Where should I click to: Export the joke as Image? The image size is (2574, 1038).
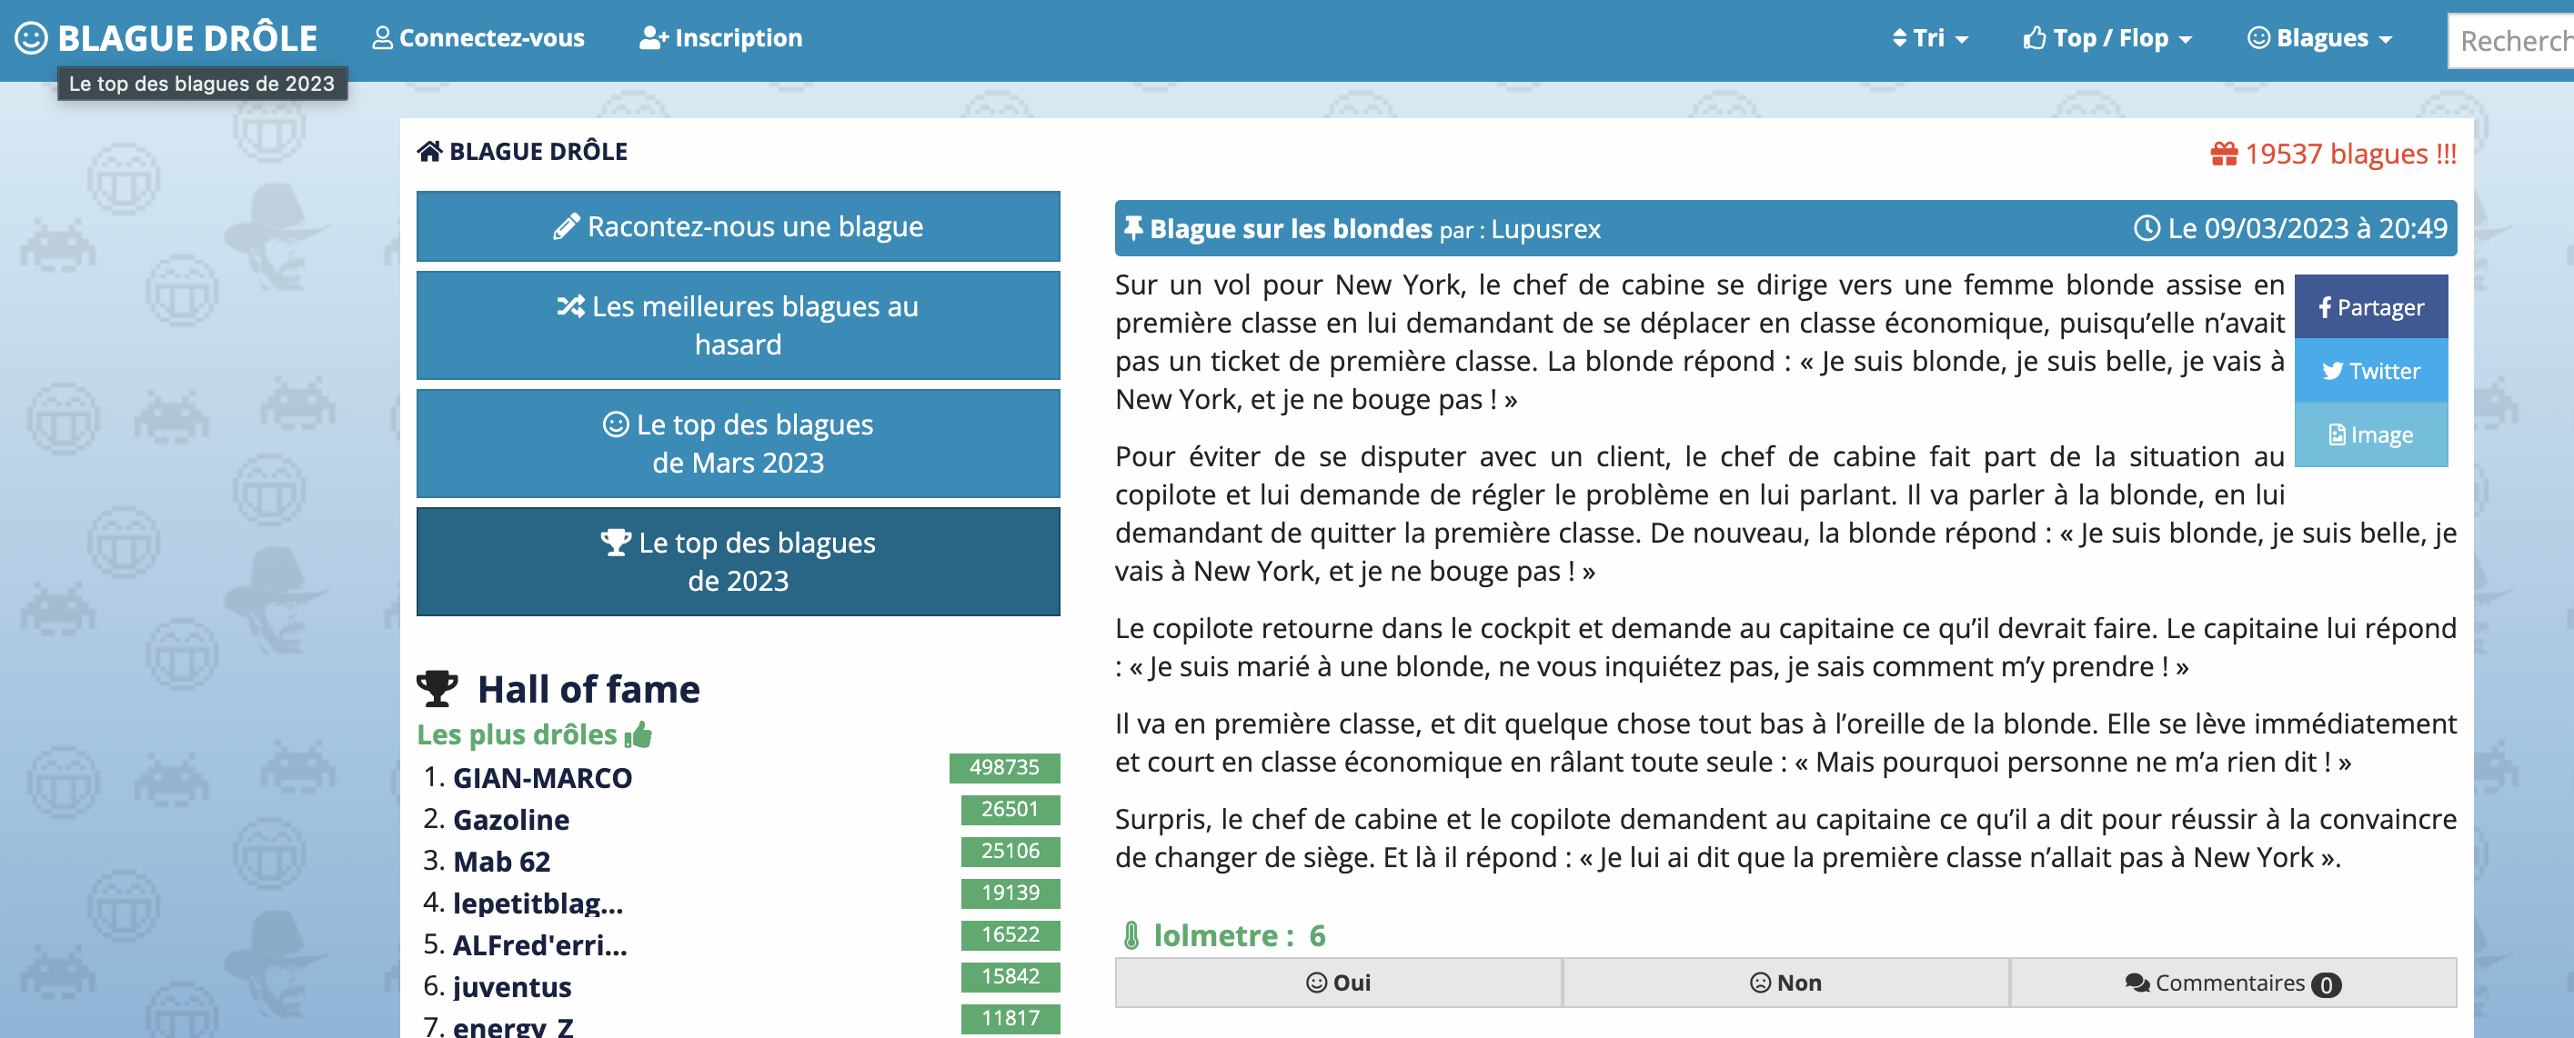2370,435
